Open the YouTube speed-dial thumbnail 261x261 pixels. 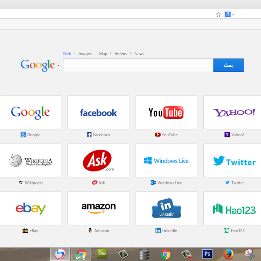(x=166, y=112)
